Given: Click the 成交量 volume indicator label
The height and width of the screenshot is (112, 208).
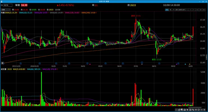Looking at the screenshot, I should click(4, 69).
